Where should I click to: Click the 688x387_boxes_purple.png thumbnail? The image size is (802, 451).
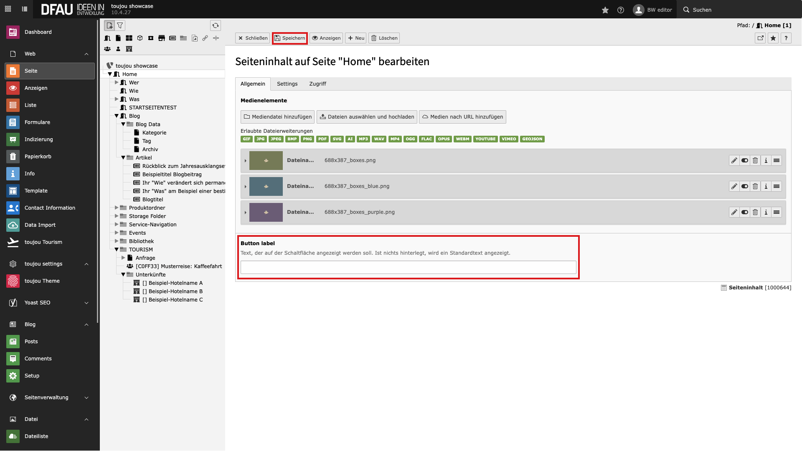pos(266,212)
